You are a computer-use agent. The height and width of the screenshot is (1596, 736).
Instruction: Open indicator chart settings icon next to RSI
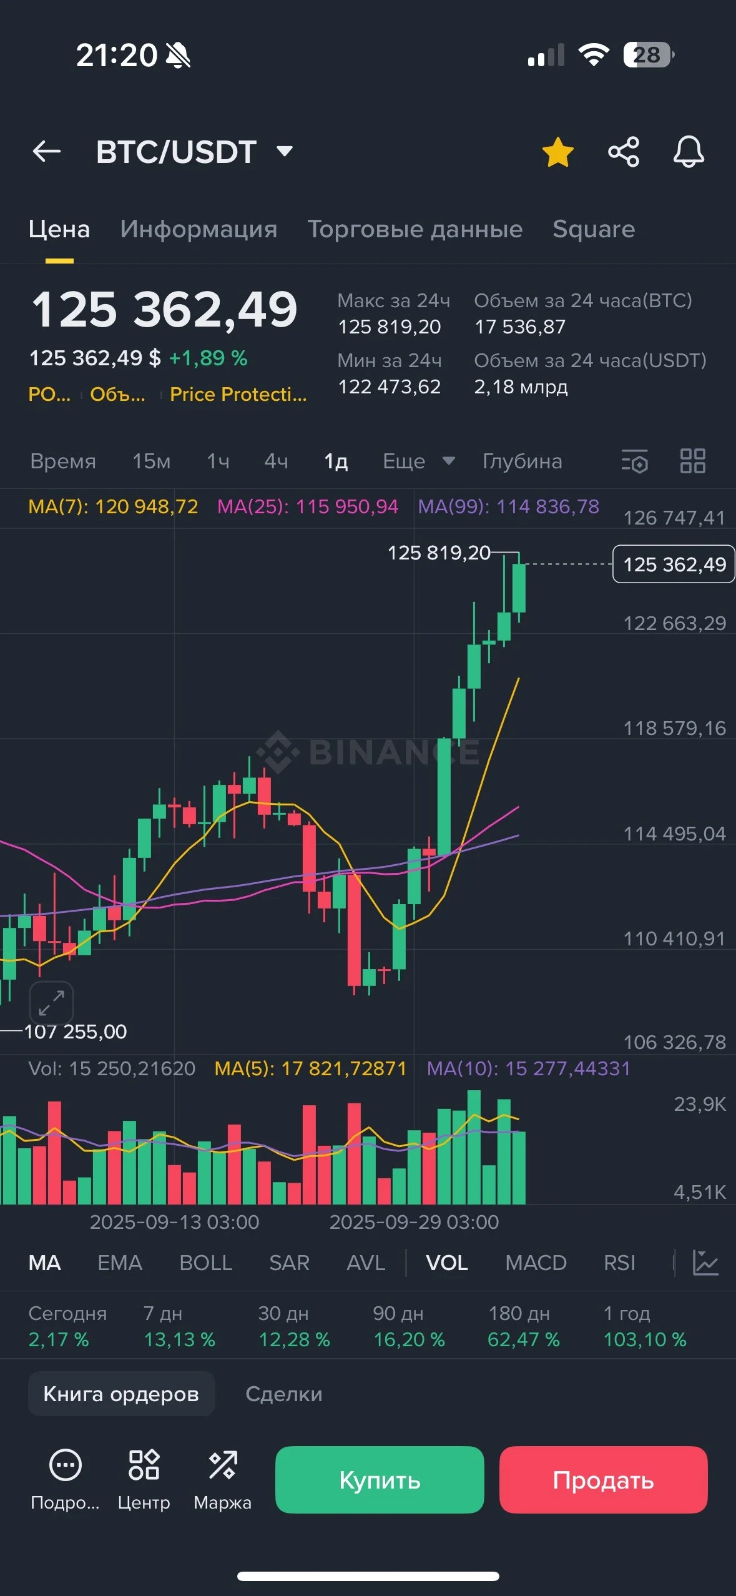pyautogui.click(x=705, y=1263)
